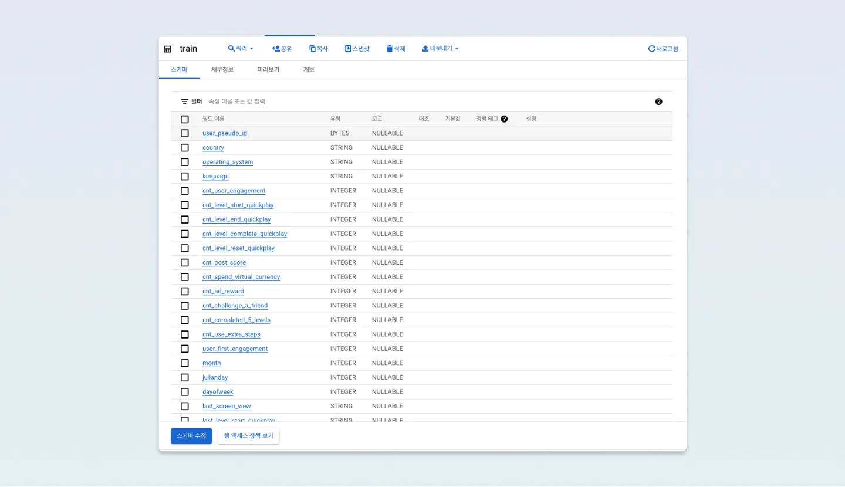Click the 필드 이름 column header
This screenshot has width=845, height=487.
coord(213,119)
